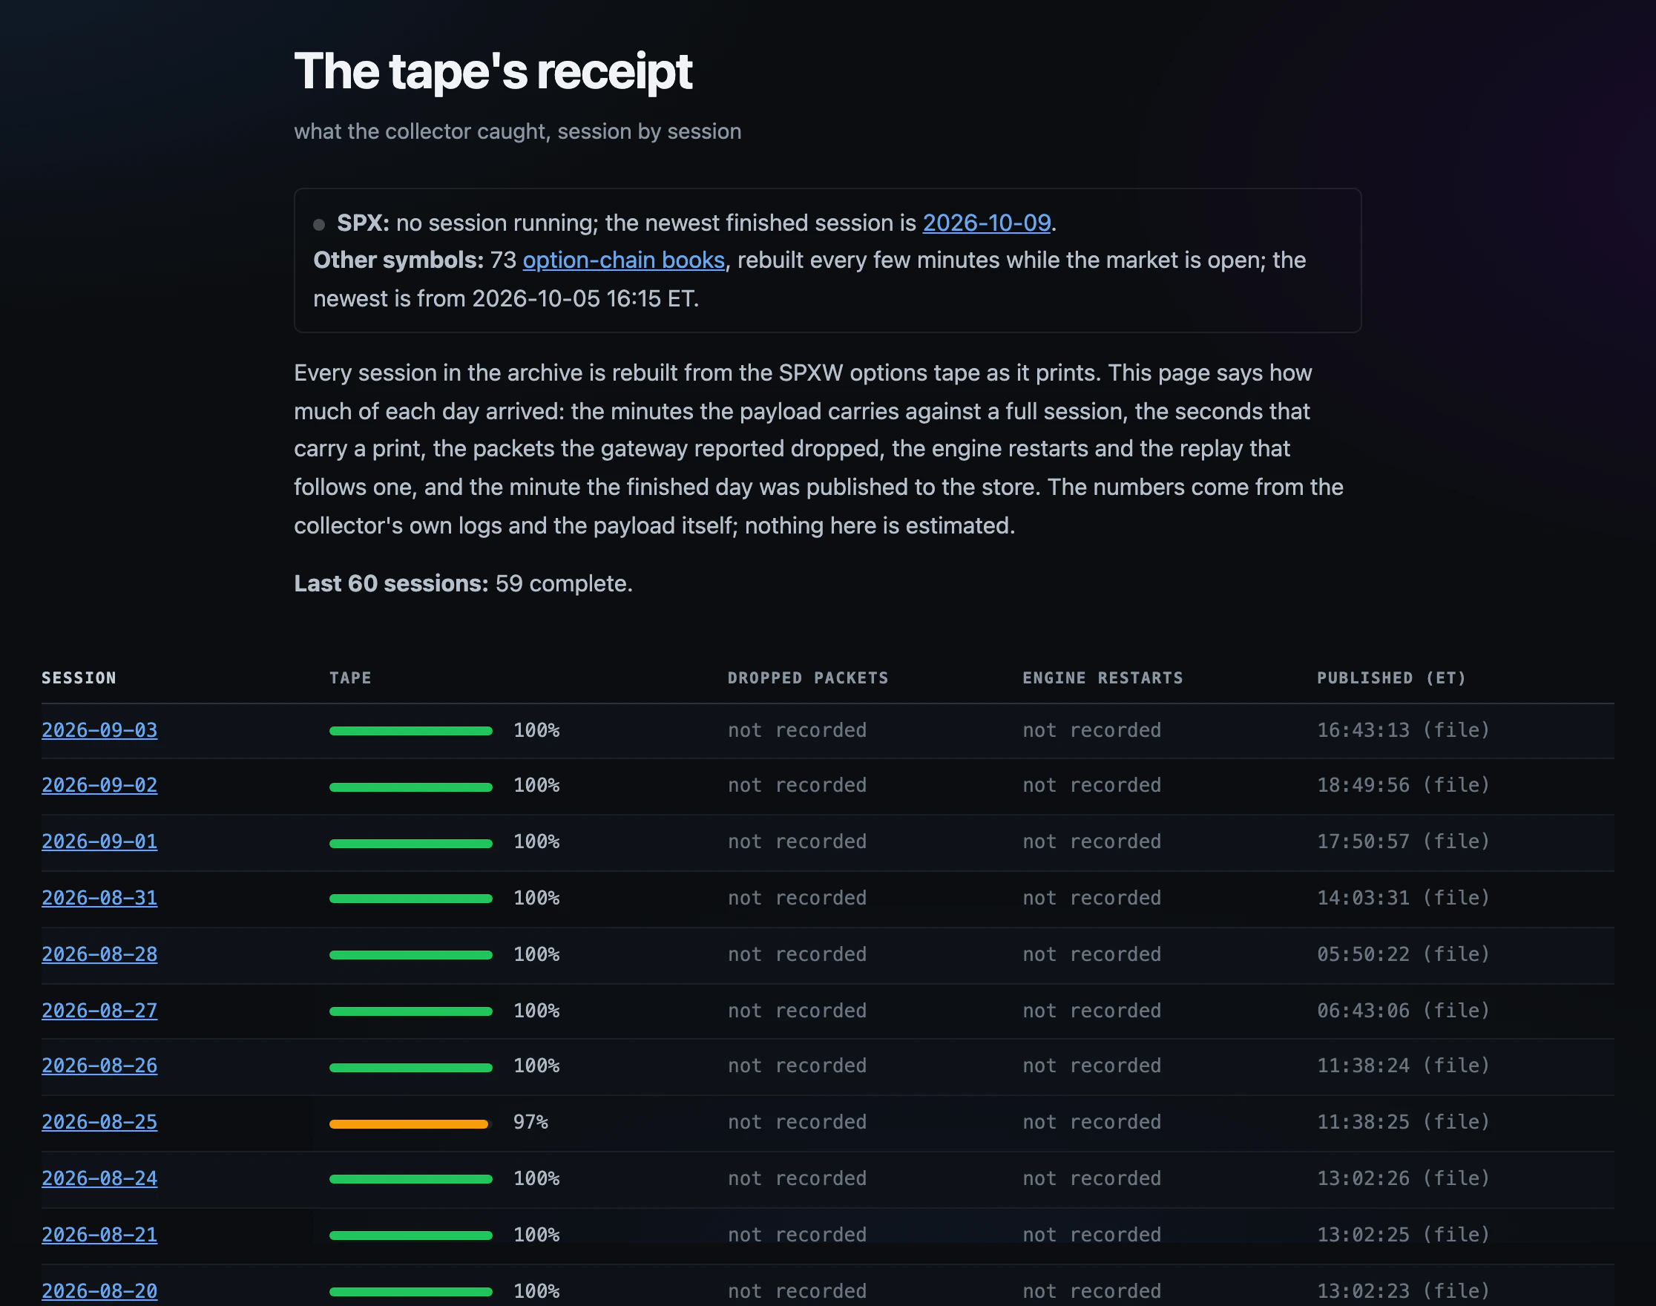Image resolution: width=1656 pixels, height=1306 pixels.
Task: Click engine restarts cell for 2026-09-02
Action: coord(1092,785)
